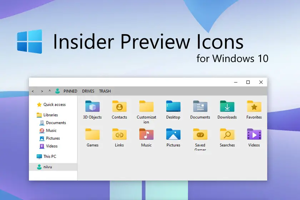Minimize the file explorer window
Image resolution: width=300 pixels, height=200 pixels.
click(236, 82)
